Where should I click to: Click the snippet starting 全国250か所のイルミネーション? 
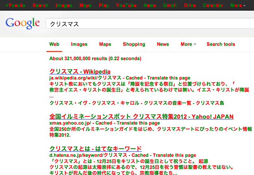[x=151, y=132]
